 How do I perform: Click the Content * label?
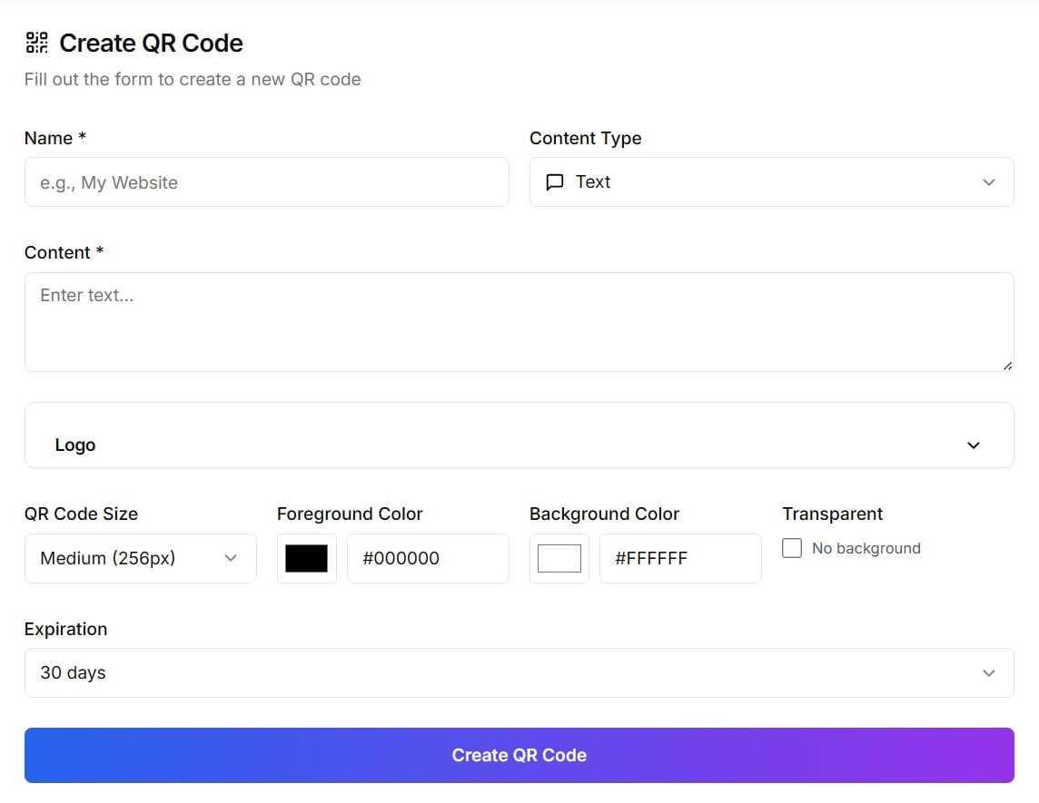pyautogui.click(x=64, y=252)
